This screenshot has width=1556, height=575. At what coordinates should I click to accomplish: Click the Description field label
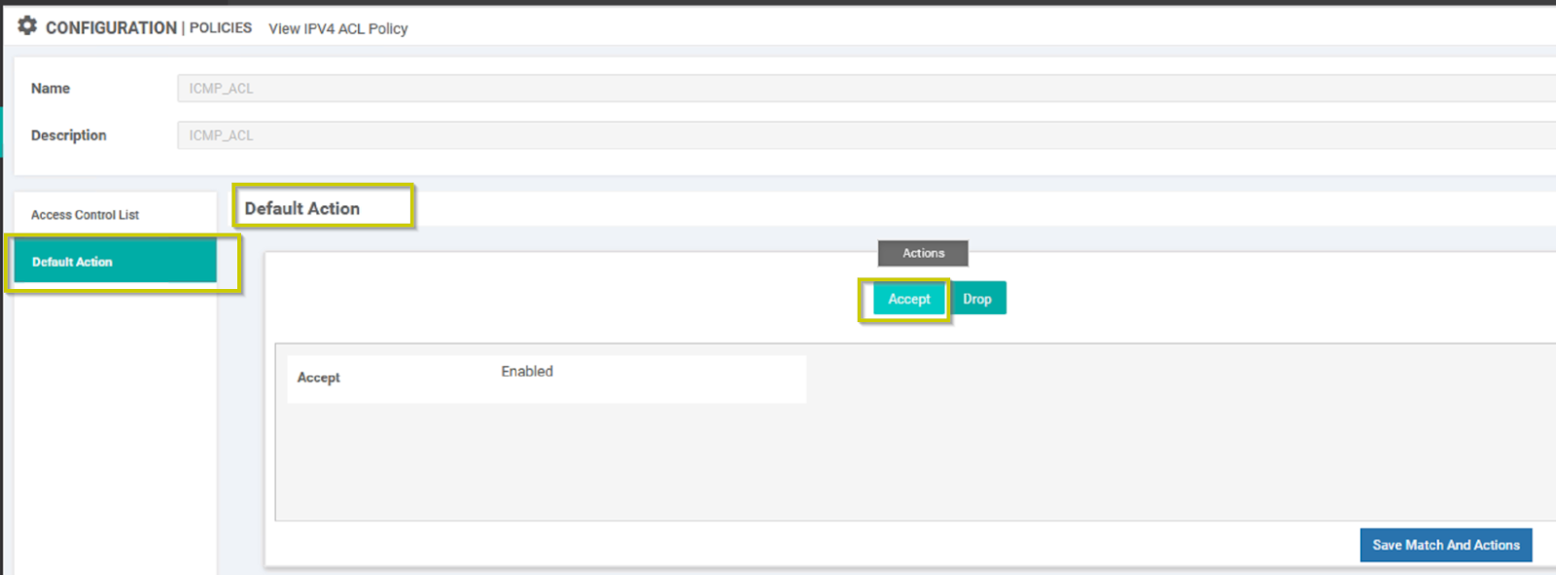coord(69,135)
